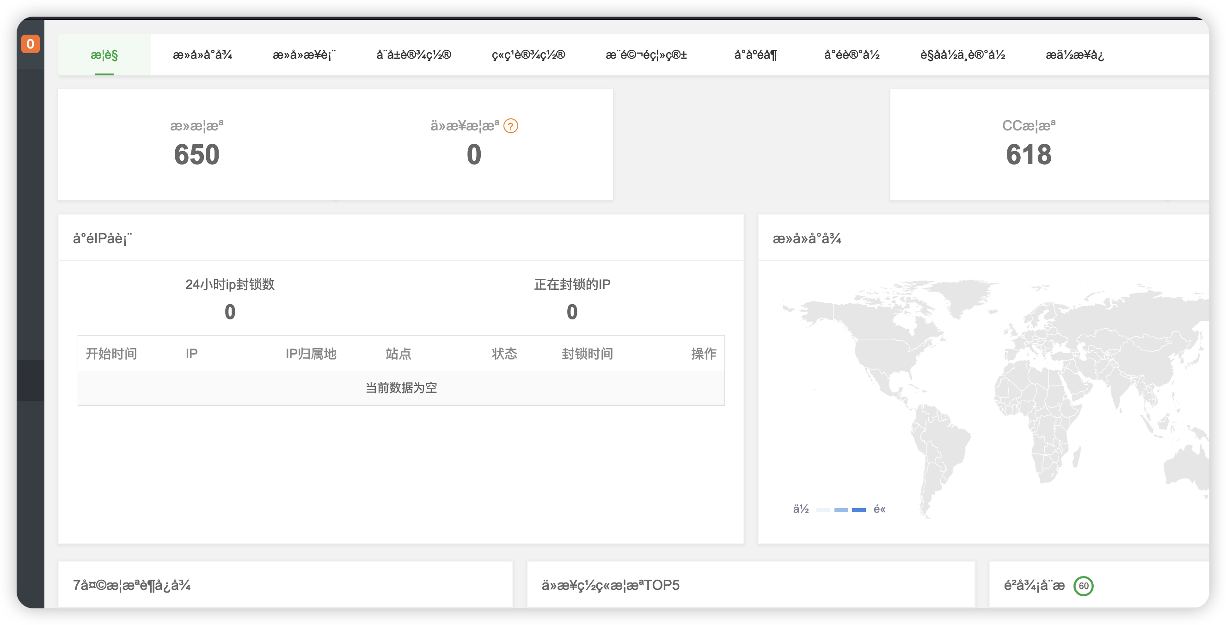This screenshot has height=625, width=1226.
Task: Click the darkest blue map legend swatch
Action: pos(858,510)
